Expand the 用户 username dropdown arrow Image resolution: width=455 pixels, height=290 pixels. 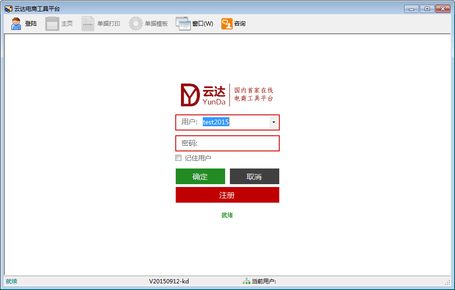click(274, 122)
